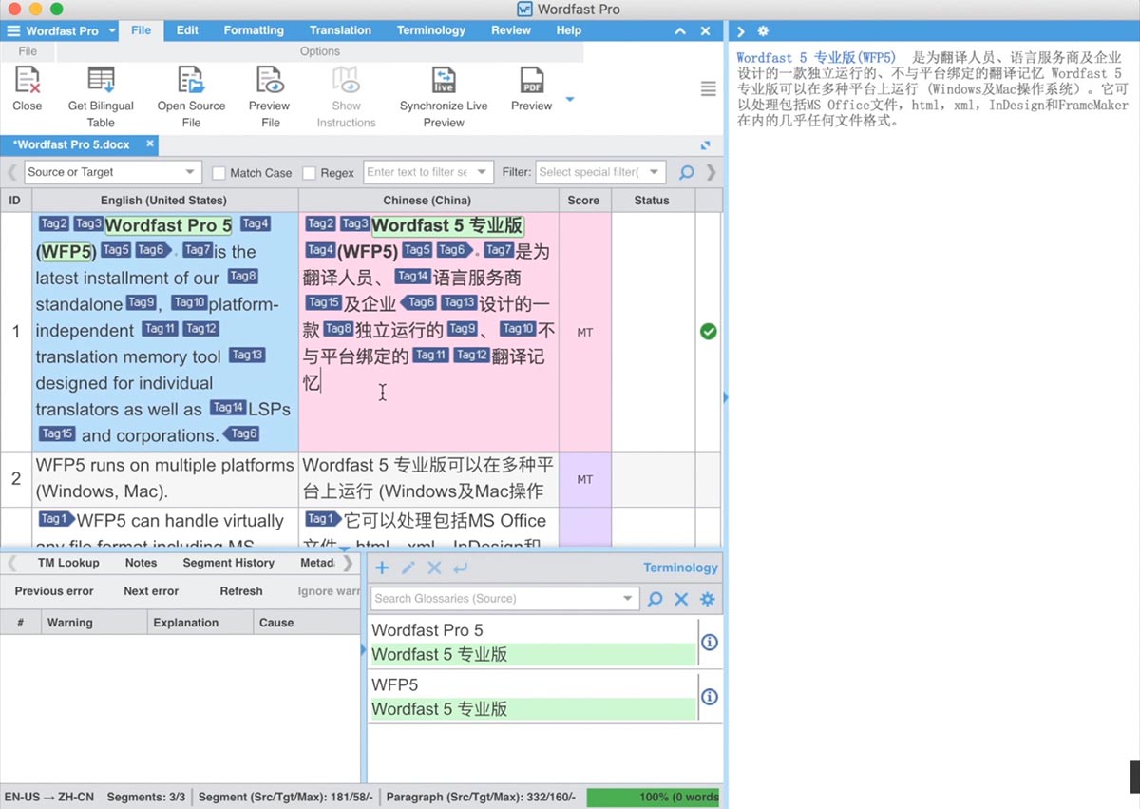Click the Preview File icon

point(270,81)
